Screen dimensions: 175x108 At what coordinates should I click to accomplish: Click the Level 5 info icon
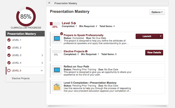(x=75, y=23)
